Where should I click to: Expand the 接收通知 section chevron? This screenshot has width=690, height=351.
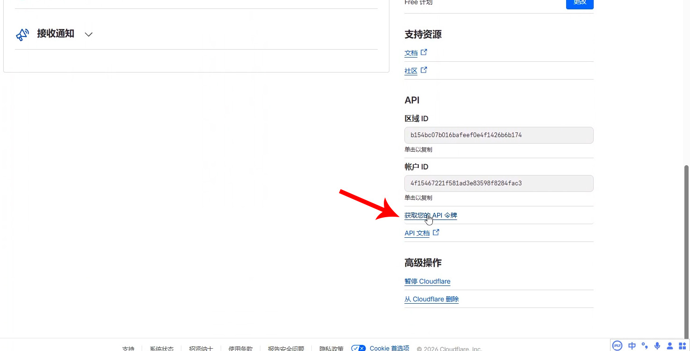coord(88,34)
